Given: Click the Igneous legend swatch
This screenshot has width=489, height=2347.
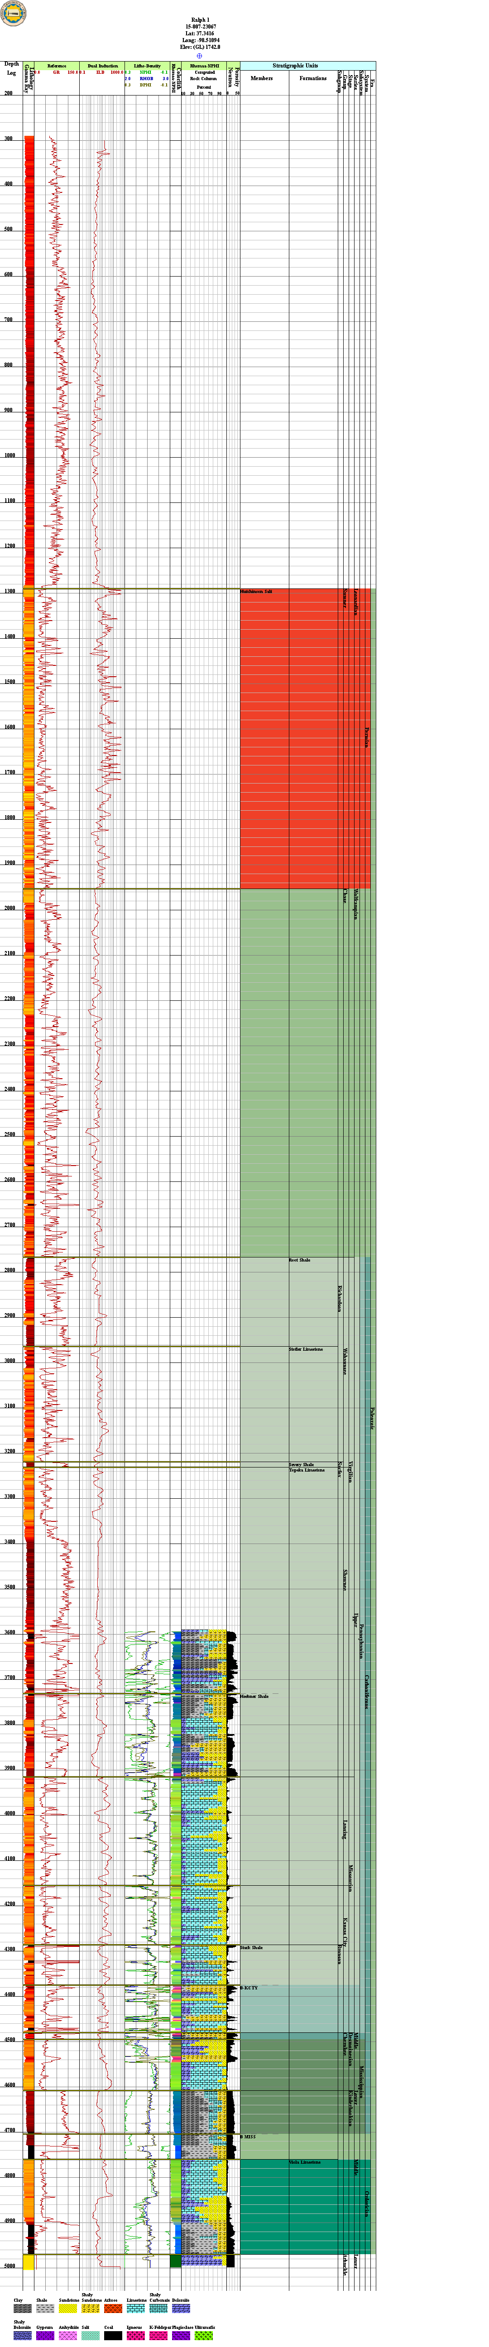Looking at the screenshot, I should tap(136, 2335).
